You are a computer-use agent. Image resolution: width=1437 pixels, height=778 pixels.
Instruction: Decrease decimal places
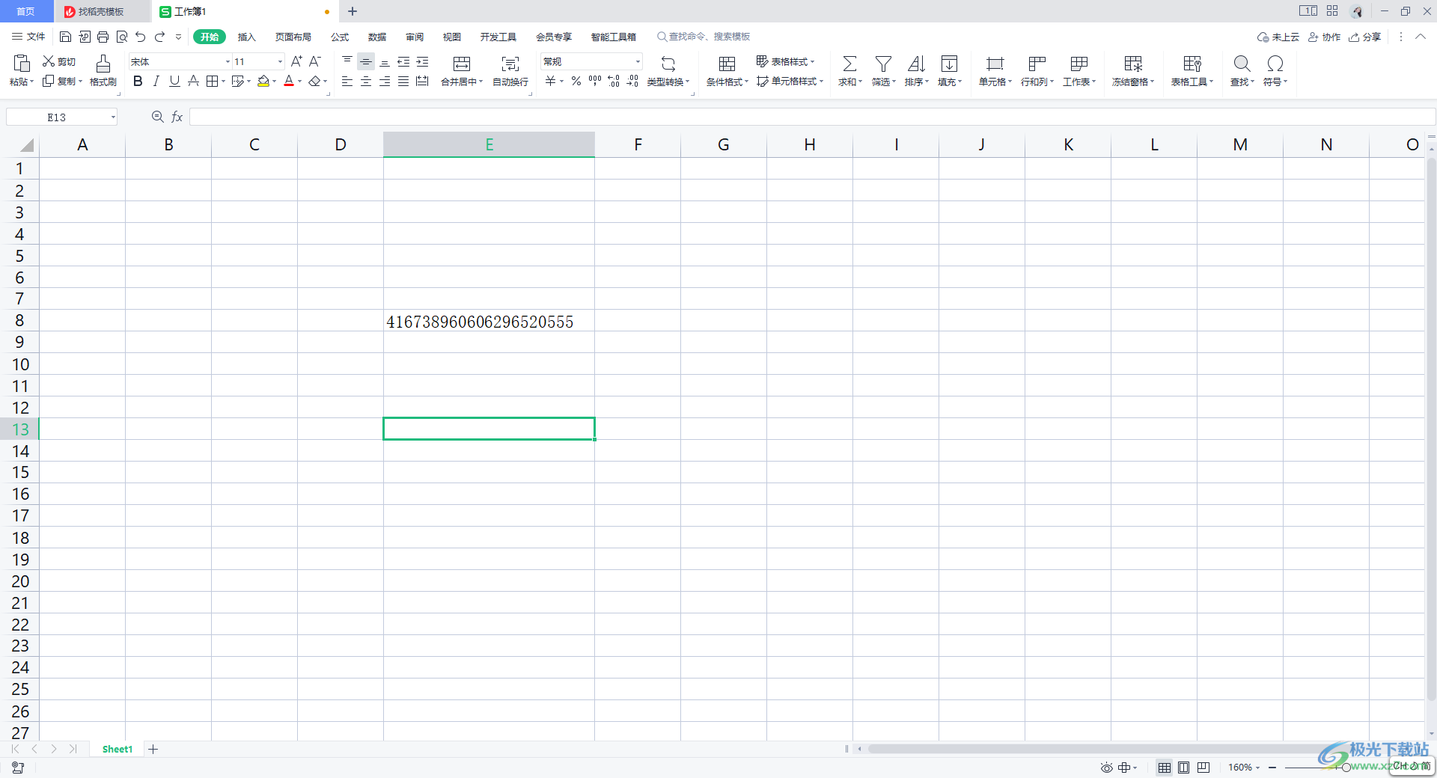632,81
